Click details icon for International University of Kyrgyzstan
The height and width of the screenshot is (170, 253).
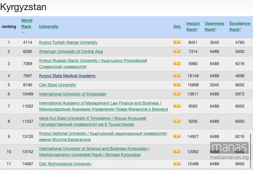click(x=177, y=94)
